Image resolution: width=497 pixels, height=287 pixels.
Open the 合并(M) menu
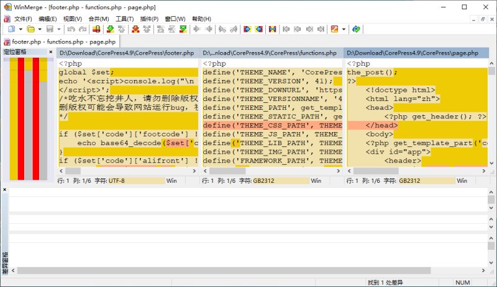tap(99, 19)
